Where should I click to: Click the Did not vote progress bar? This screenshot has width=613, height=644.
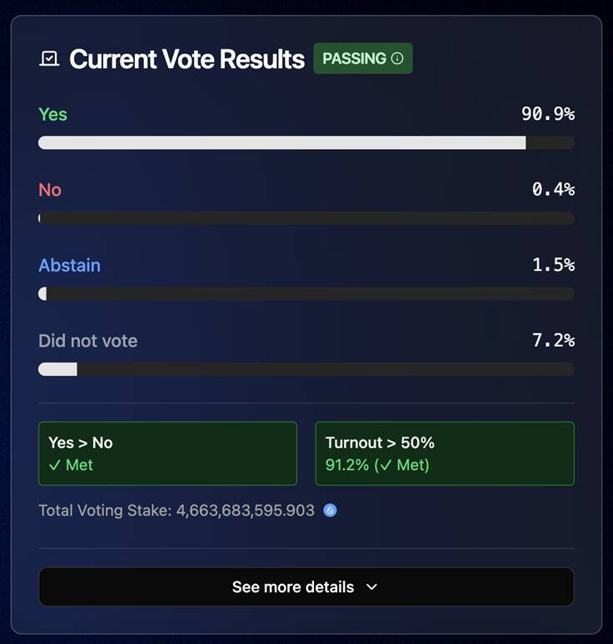(x=306, y=369)
